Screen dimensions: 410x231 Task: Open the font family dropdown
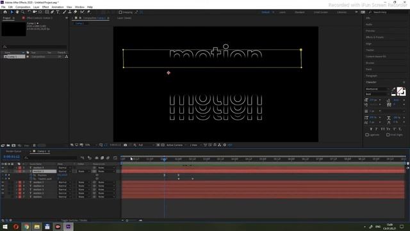377,89
